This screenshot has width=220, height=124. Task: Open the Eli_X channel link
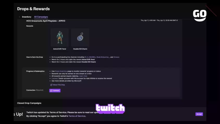[86, 57]
